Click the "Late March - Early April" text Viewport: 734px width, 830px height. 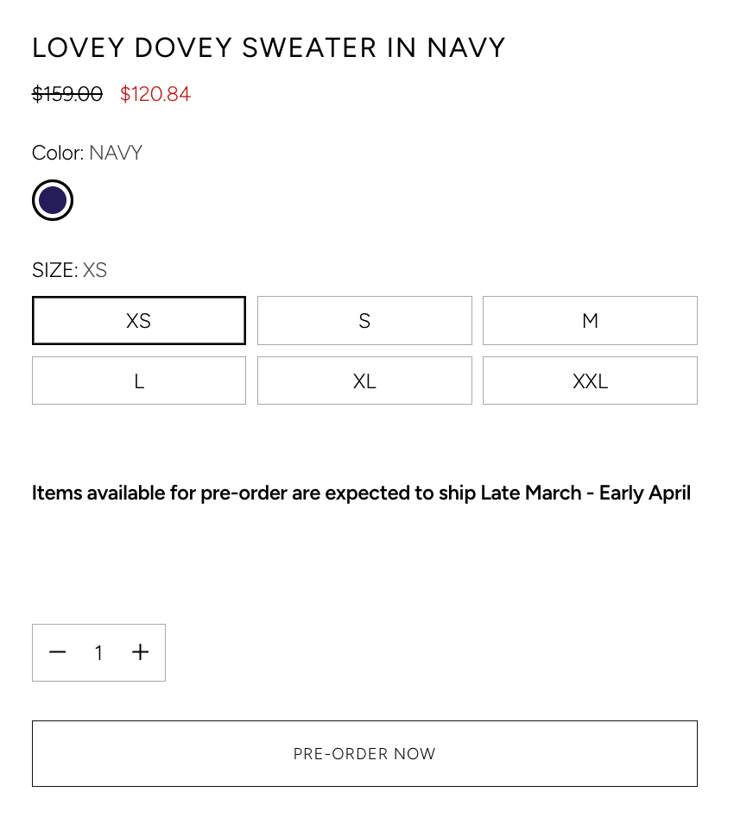[x=585, y=493]
